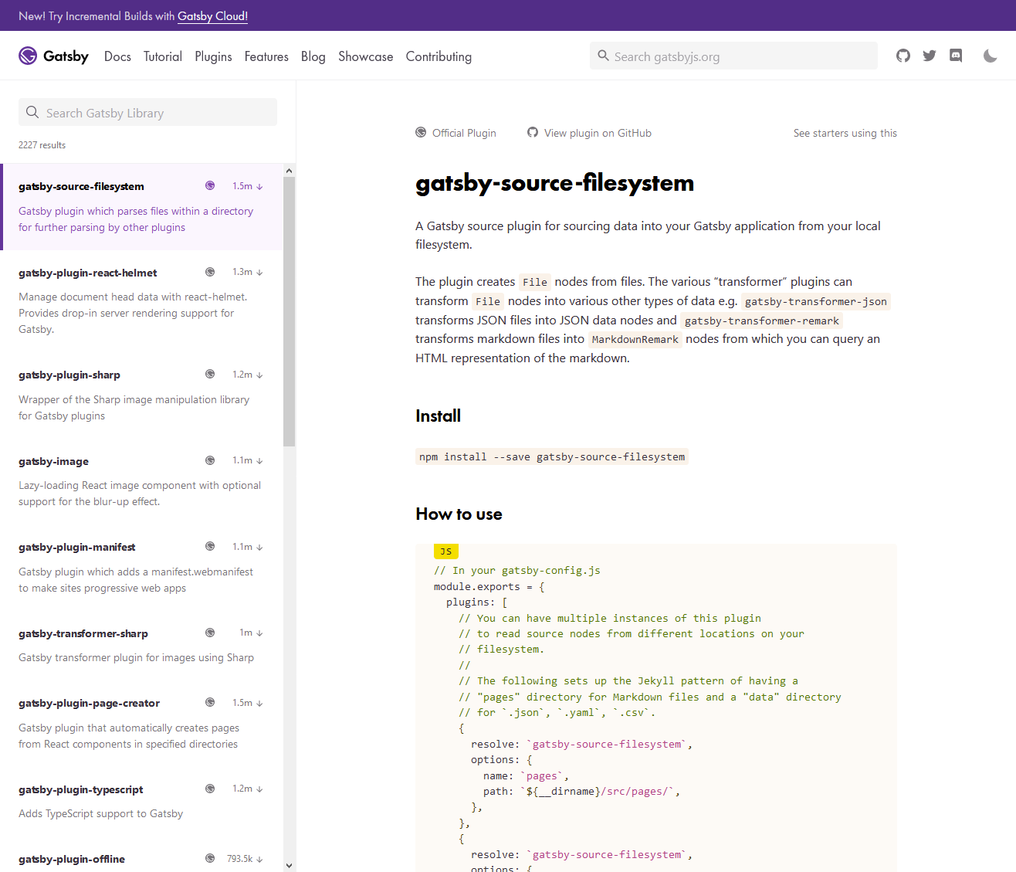The width and height of the screenshot is (1016, 872).
Task: Click official badge icon on gatsby-source-filesystem row
Action: (210, 185)
